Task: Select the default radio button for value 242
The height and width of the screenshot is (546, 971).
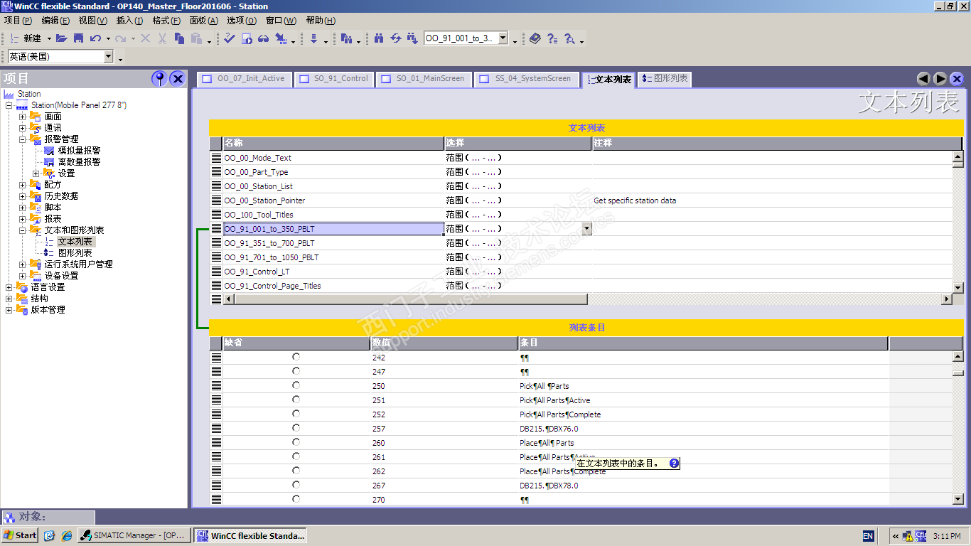Action: (296, 357)
